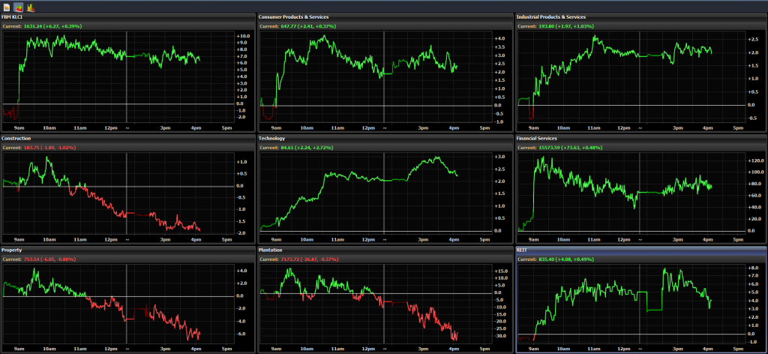Screen dimensions: 768x354
Task: Click 9am time label in Construction chart
Action: [x=19, y=239]
